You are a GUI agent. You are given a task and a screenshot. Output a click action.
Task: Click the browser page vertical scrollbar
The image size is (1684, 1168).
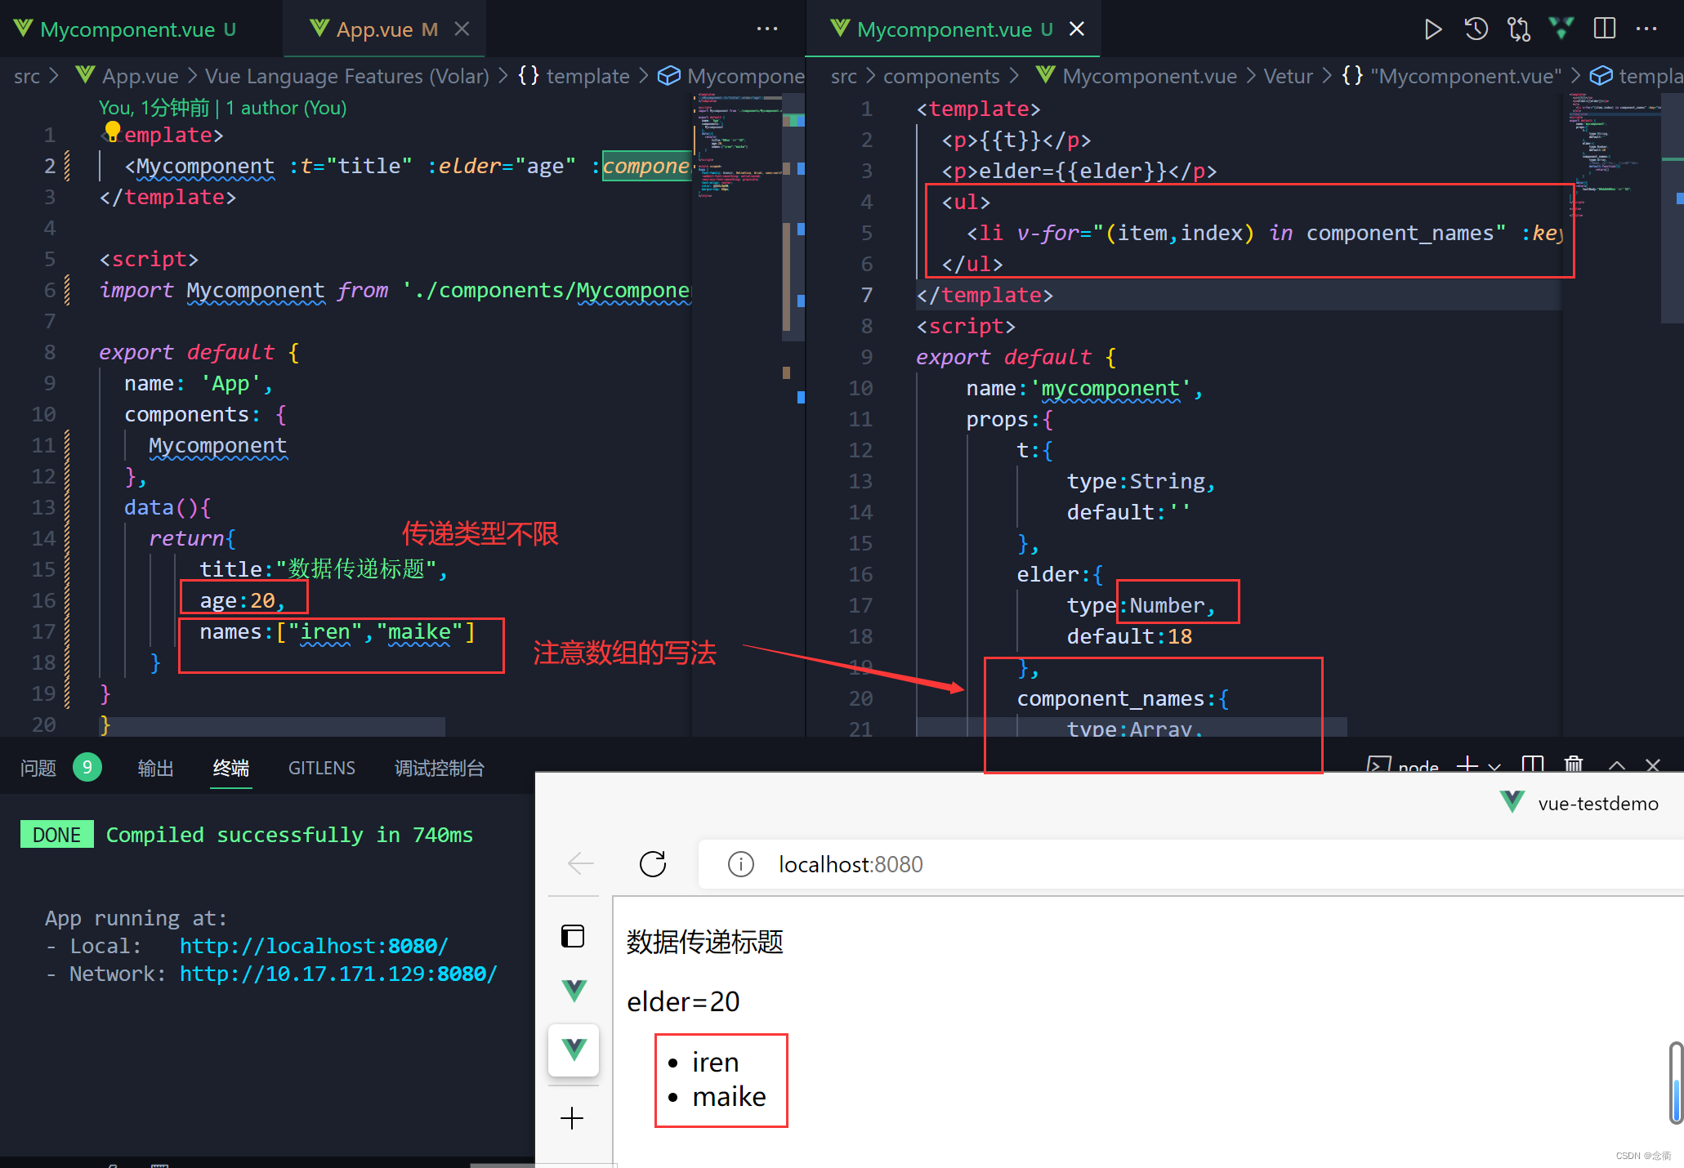tap(1675, 1082)
